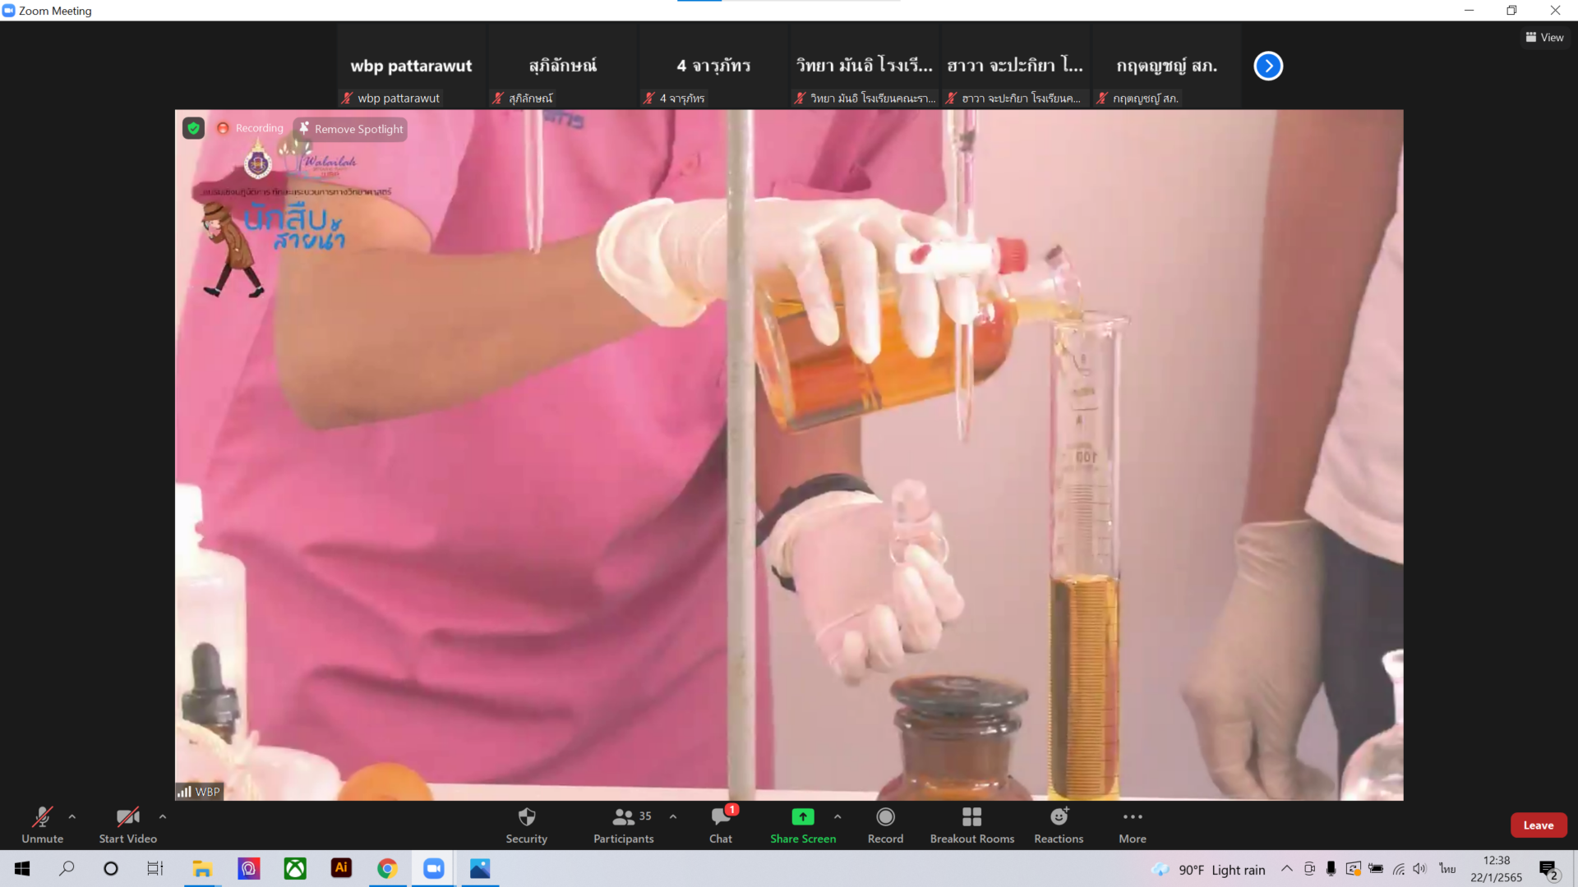The width and height of the screenshot is (1578, 887).
Task: Open the Reactions menu
Action: [x=1059, y=824]
